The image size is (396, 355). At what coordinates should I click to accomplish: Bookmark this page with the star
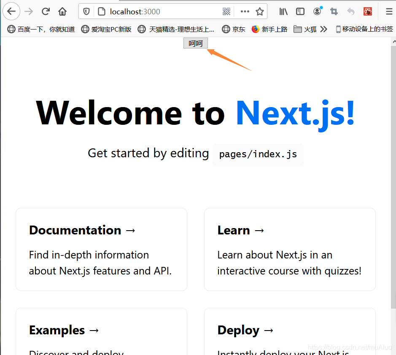tap(259, 11)
